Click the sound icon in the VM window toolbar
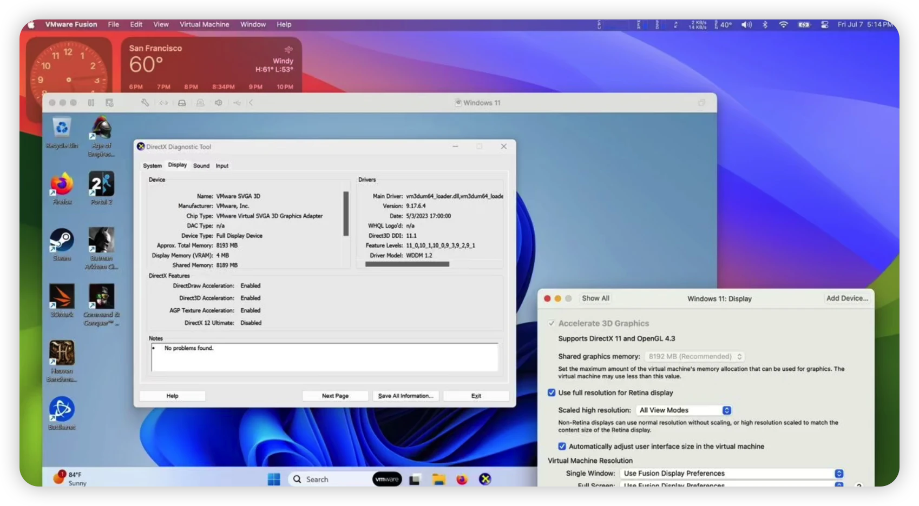 click(x=218, y=102)
